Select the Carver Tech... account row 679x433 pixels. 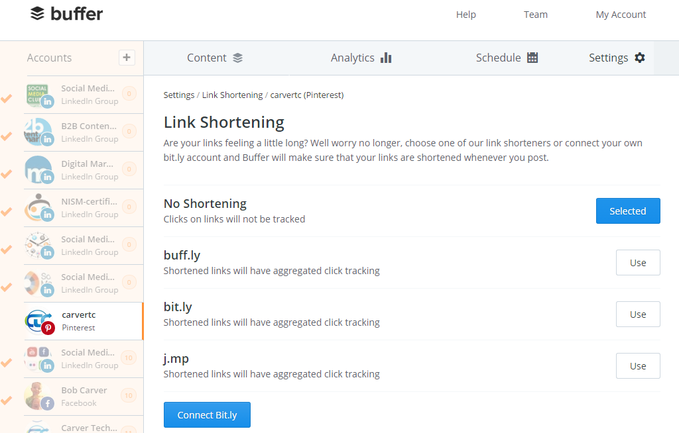pyautogui.click(x=84, y=425)
